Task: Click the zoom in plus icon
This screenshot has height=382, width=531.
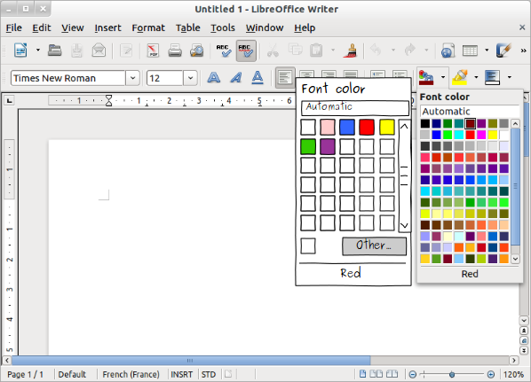Action: click(491, 374)
